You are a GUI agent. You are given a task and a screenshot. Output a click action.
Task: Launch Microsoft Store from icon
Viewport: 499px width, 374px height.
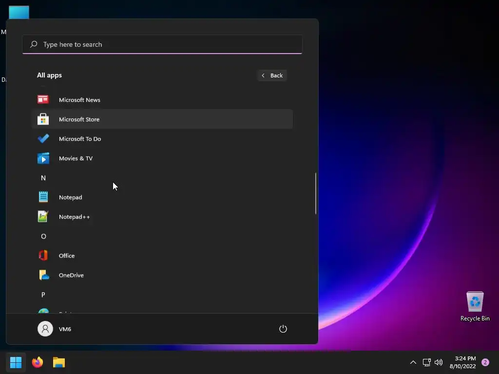(43, 119)
